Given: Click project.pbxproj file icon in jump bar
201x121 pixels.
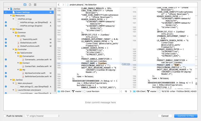Looking at the screenshot, I should pyautogui.click(x=68, y=5).
